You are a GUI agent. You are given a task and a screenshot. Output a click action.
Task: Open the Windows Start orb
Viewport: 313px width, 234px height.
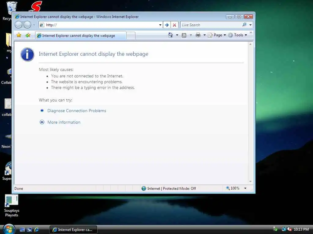(9, 229)
